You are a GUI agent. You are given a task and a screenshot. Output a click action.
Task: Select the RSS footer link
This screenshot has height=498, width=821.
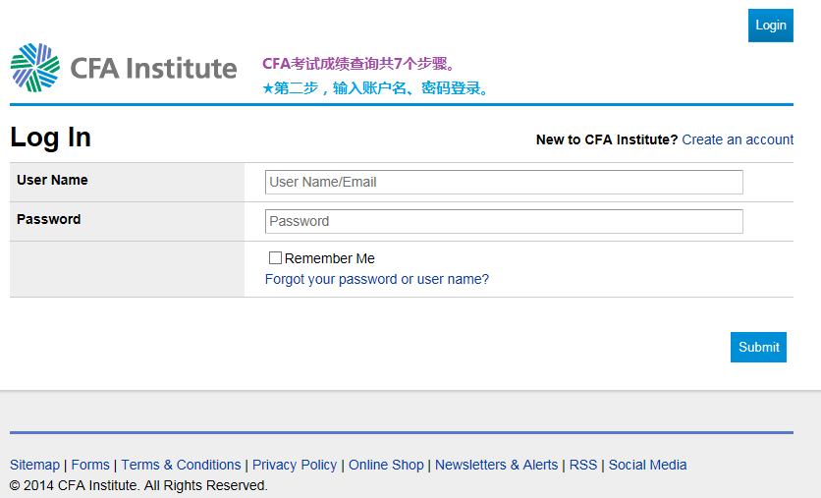(583, 465)
